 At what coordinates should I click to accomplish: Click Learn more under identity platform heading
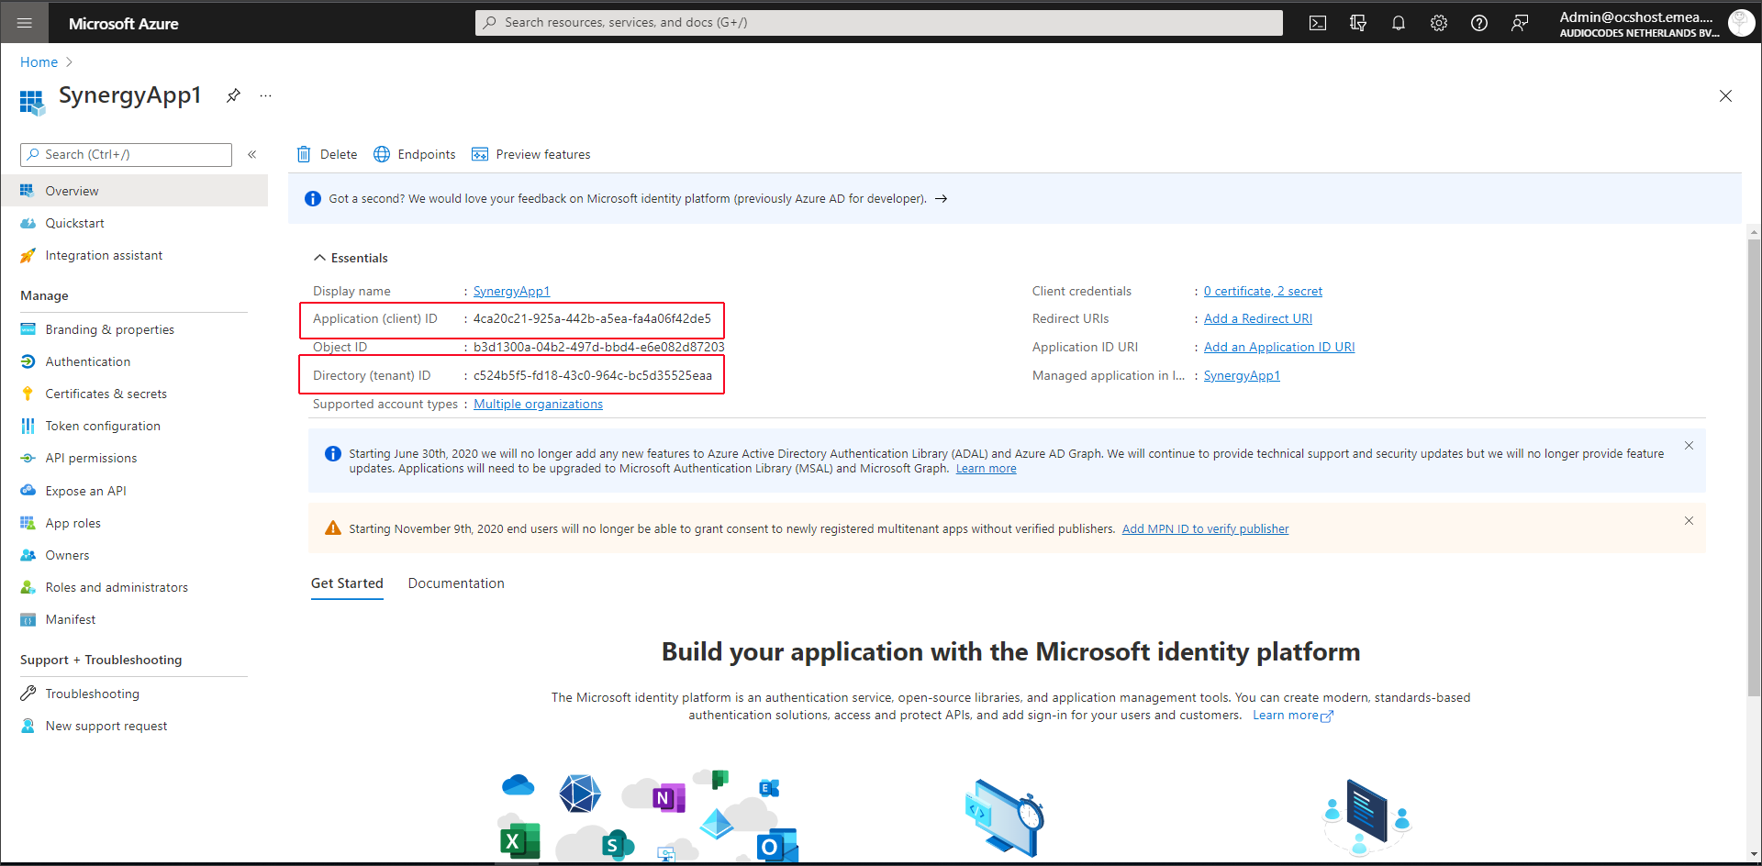pyautogui.click(x=1292, y=716)
